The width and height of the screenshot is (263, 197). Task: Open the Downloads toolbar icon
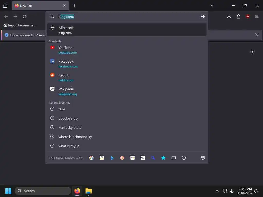229,16
